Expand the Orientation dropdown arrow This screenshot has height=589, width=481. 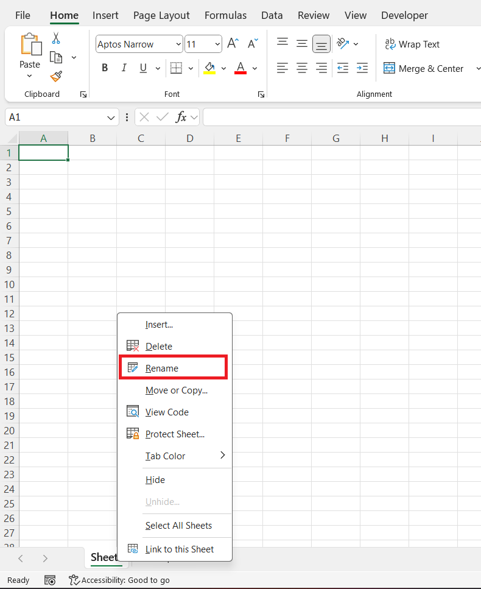[x=356, y=44]
